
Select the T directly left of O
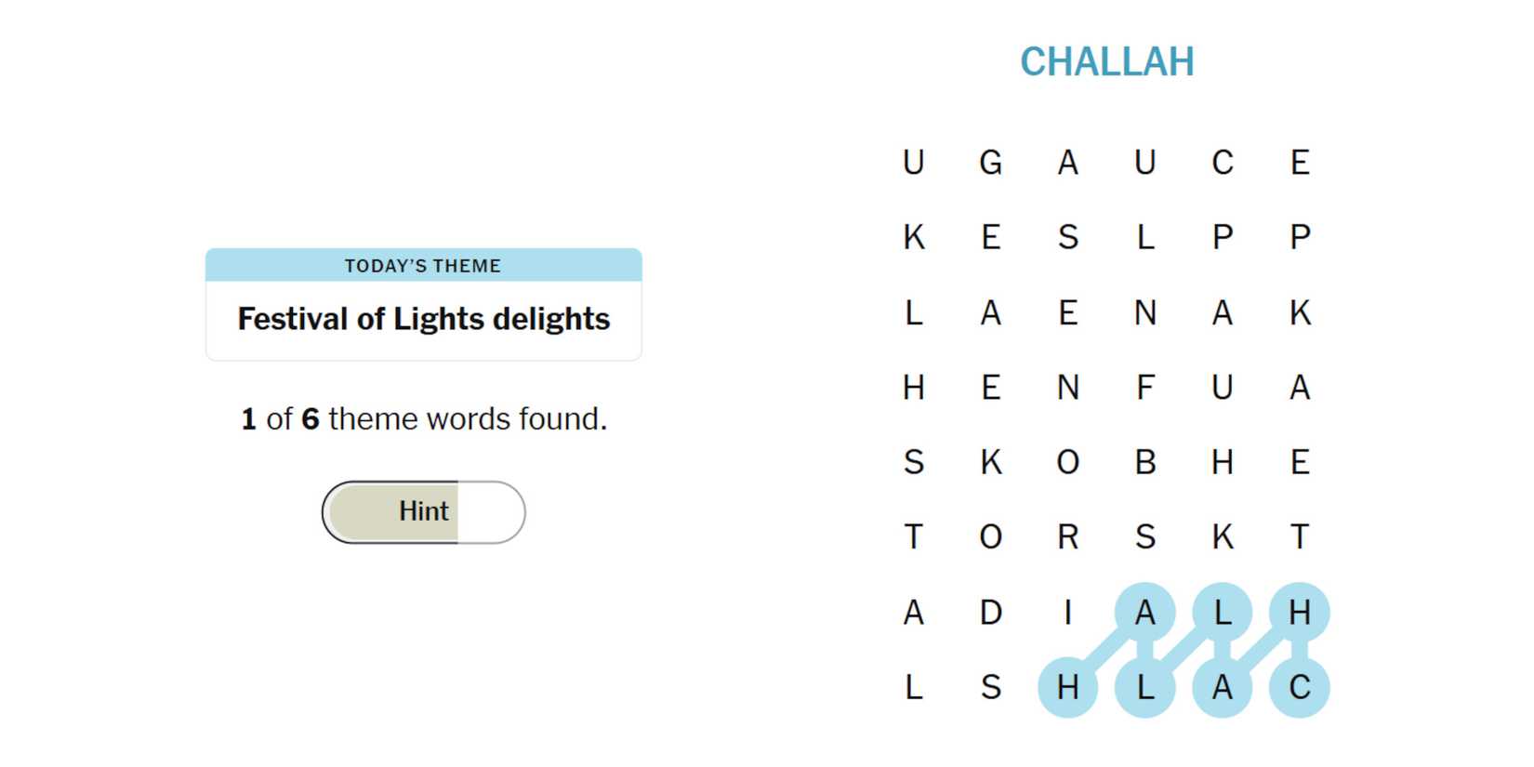pyautogui.click(x=914, y=537)
